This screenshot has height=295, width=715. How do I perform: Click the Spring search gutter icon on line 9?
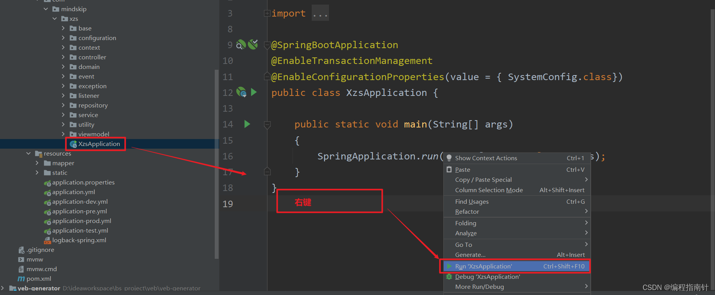[241, 45]
